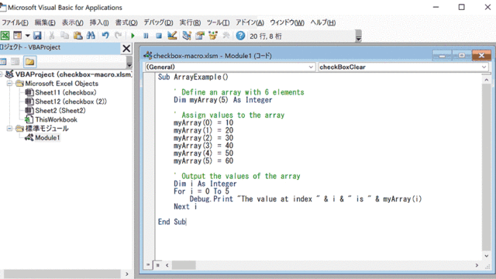Image resolution: width=496 pixels, height=279 pixels.
Task: Open the ファイル(F) menu
Action: 15,22
